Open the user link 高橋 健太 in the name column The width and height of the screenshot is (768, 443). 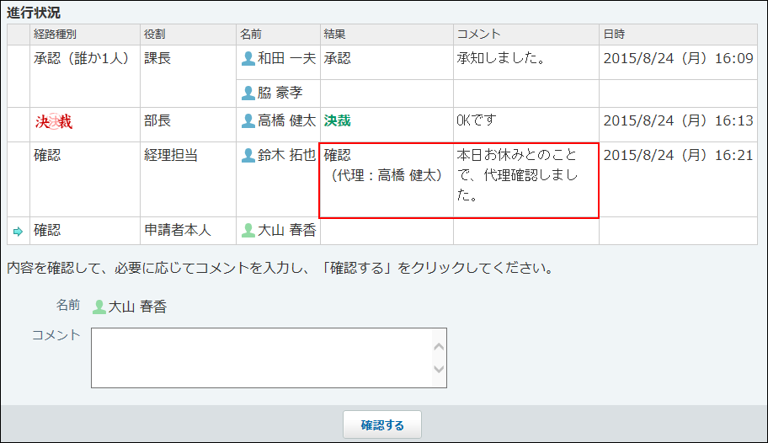click(286, 120)
